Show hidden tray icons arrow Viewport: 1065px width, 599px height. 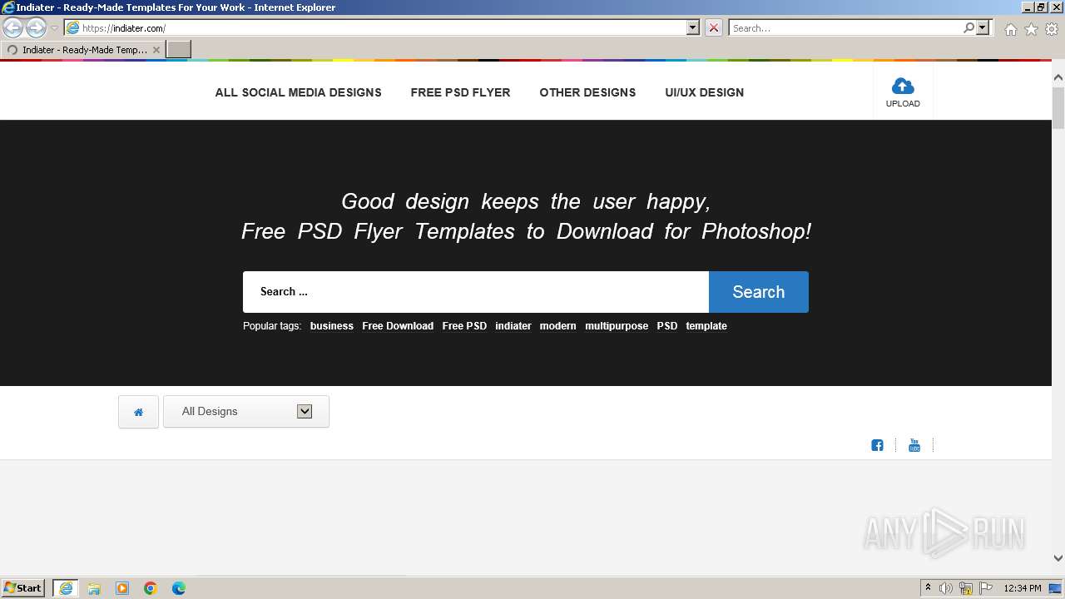(928, 588)
